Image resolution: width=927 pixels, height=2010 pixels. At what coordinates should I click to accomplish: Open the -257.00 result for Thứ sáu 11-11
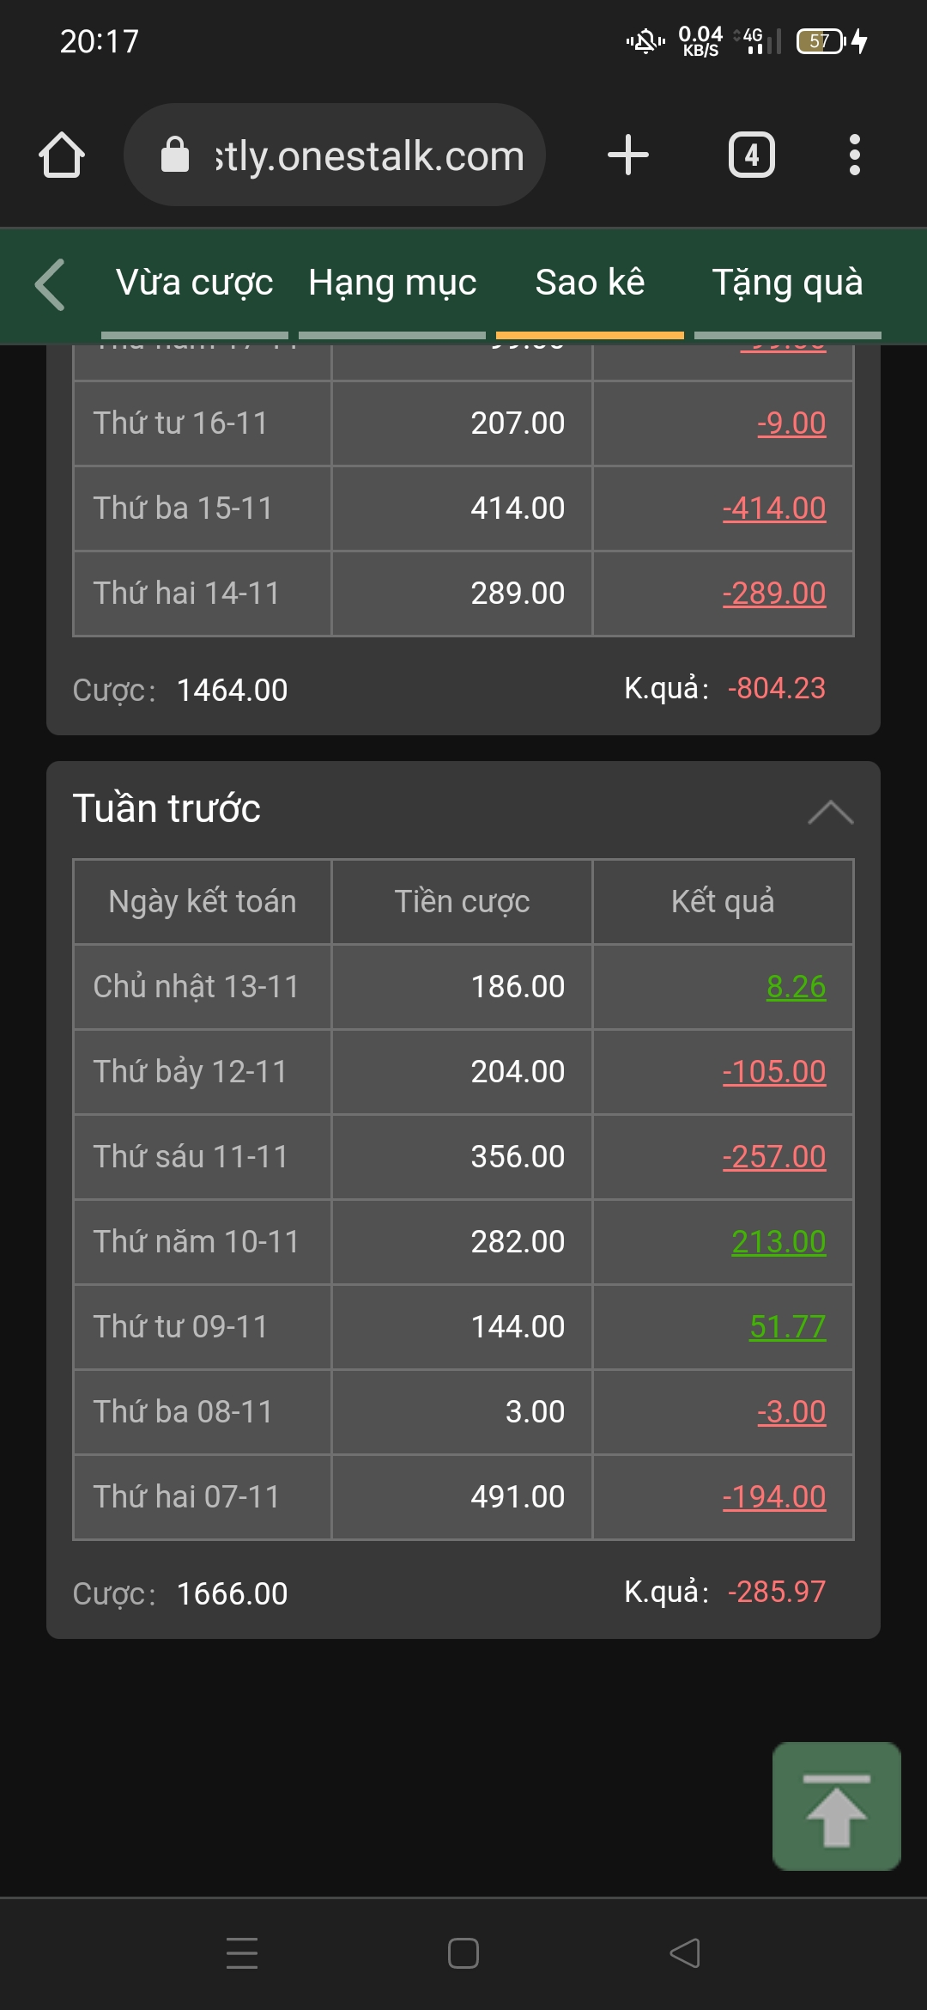[x=774, y=1157]
